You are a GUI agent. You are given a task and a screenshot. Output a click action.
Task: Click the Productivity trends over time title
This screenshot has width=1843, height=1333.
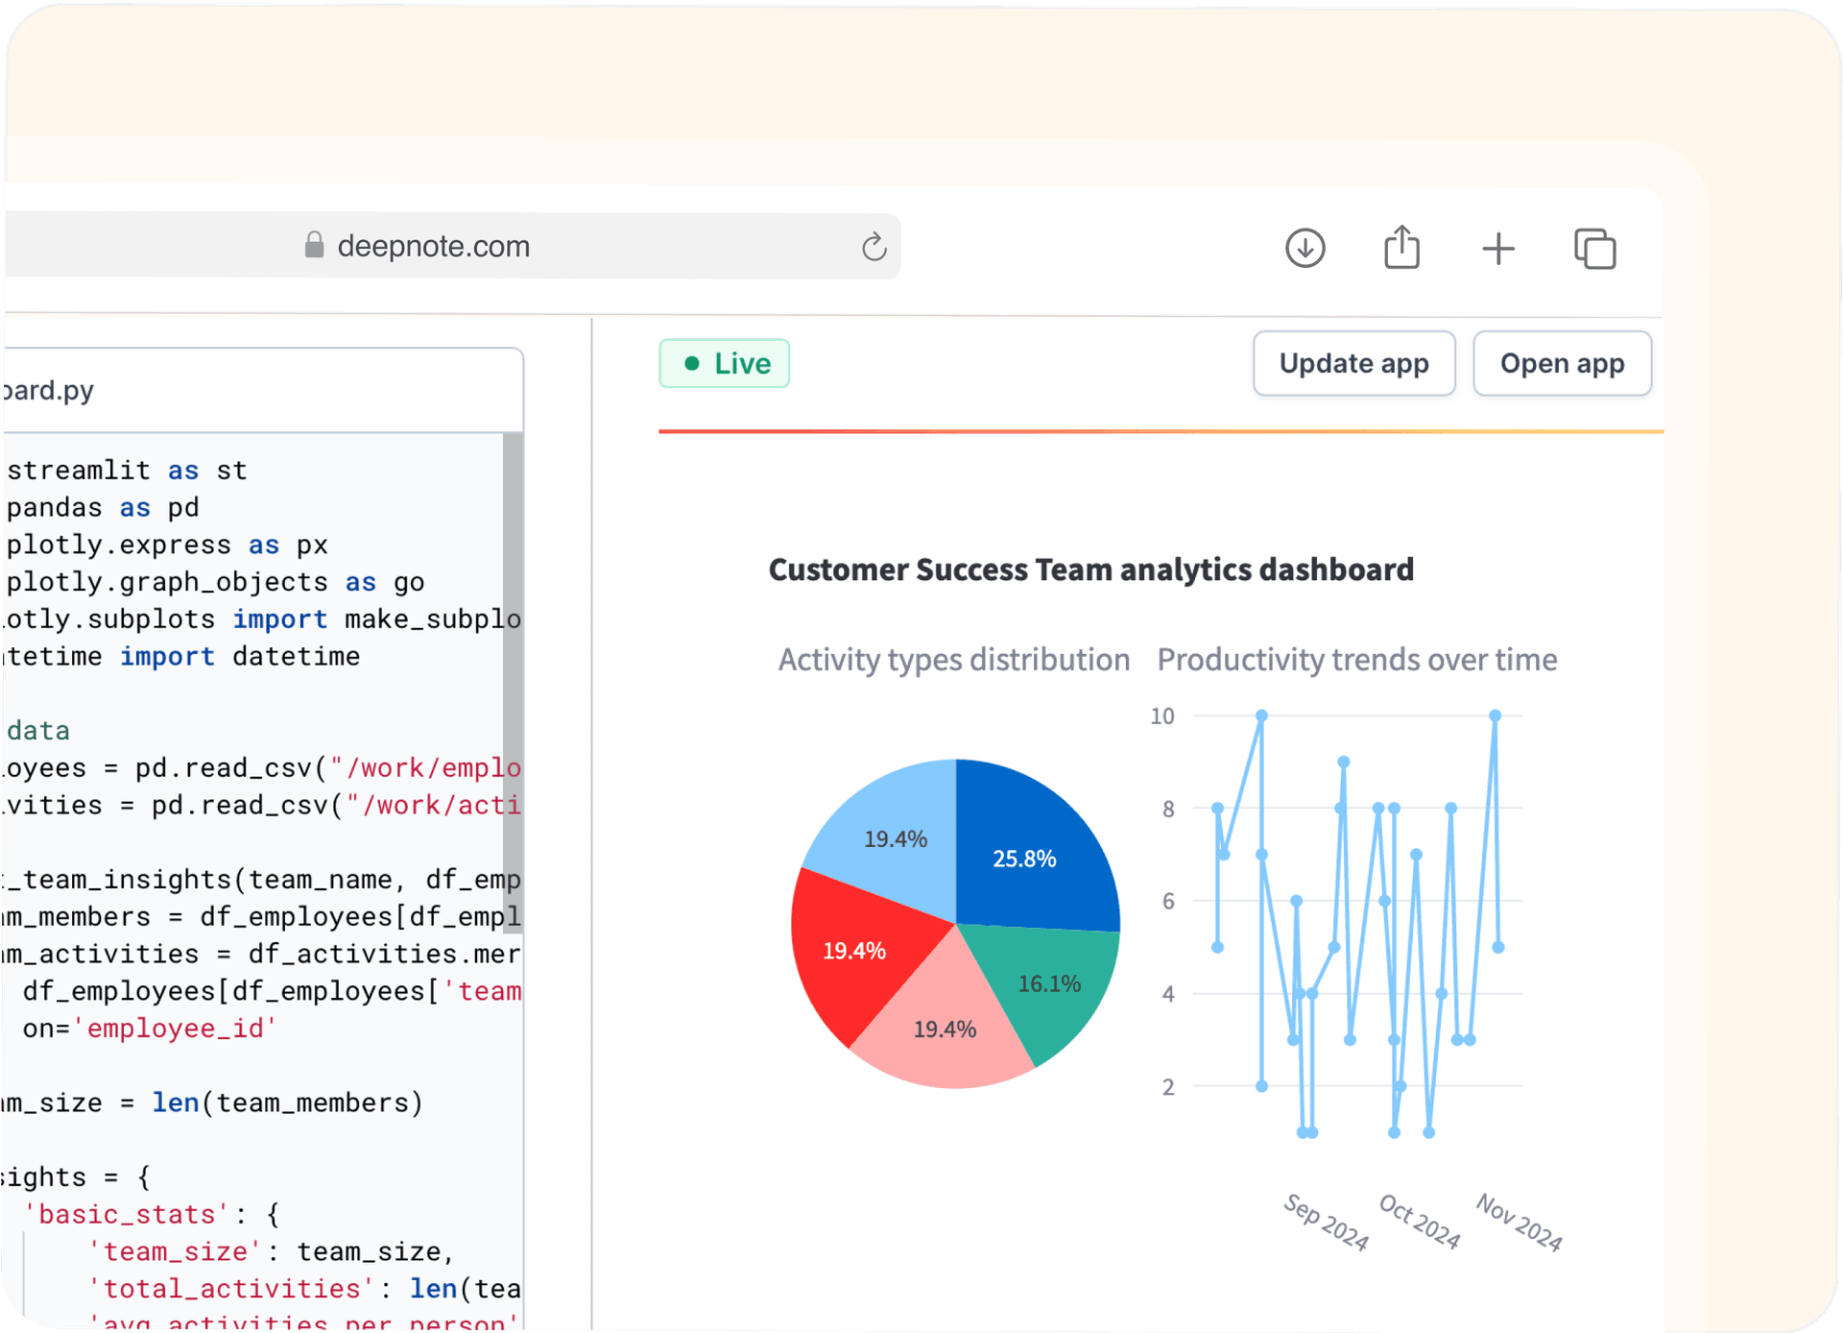[x=1356, y=660]
